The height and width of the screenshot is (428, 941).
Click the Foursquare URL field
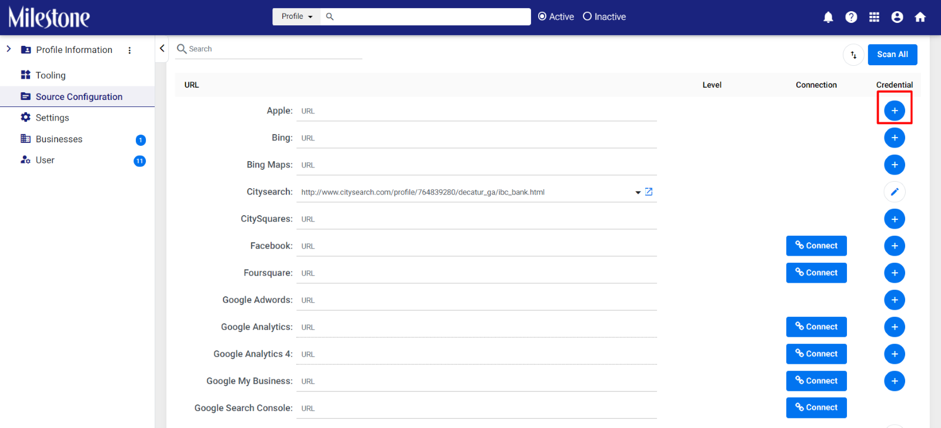click(x=476, y=273)
